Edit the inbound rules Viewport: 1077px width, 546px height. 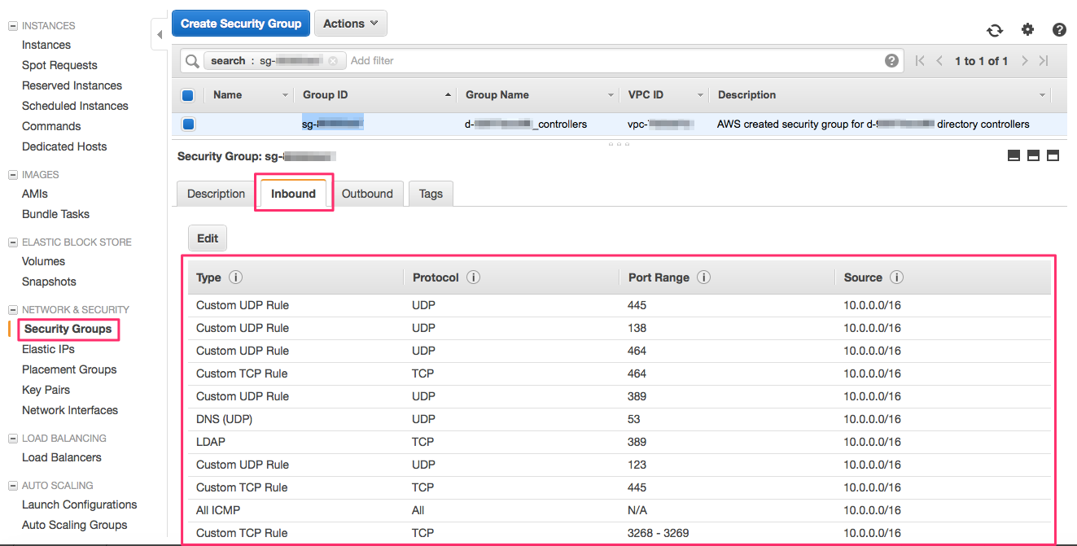pos(207,238)
